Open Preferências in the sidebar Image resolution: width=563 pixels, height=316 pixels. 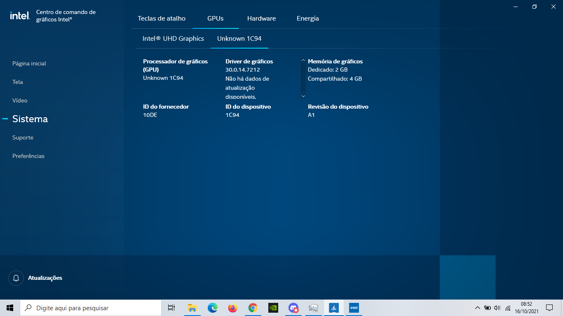point(28,156)
